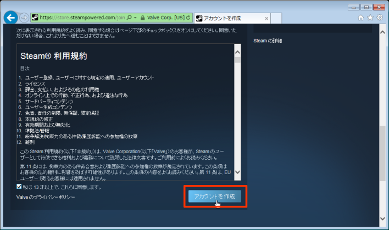Open browser Tools gear icon
The image size is (389, 230).
(380, 18)
